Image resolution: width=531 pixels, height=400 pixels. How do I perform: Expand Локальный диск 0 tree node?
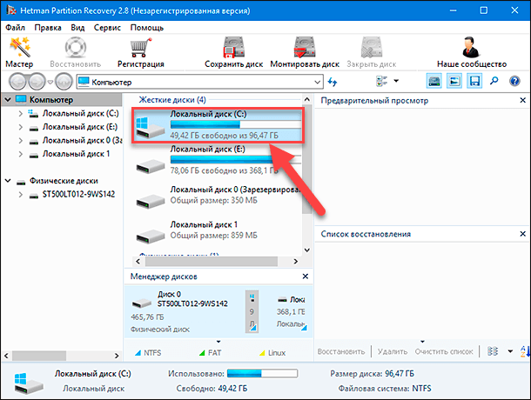20,141
